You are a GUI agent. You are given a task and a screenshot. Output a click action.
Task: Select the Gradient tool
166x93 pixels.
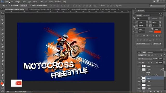[3, 51]
